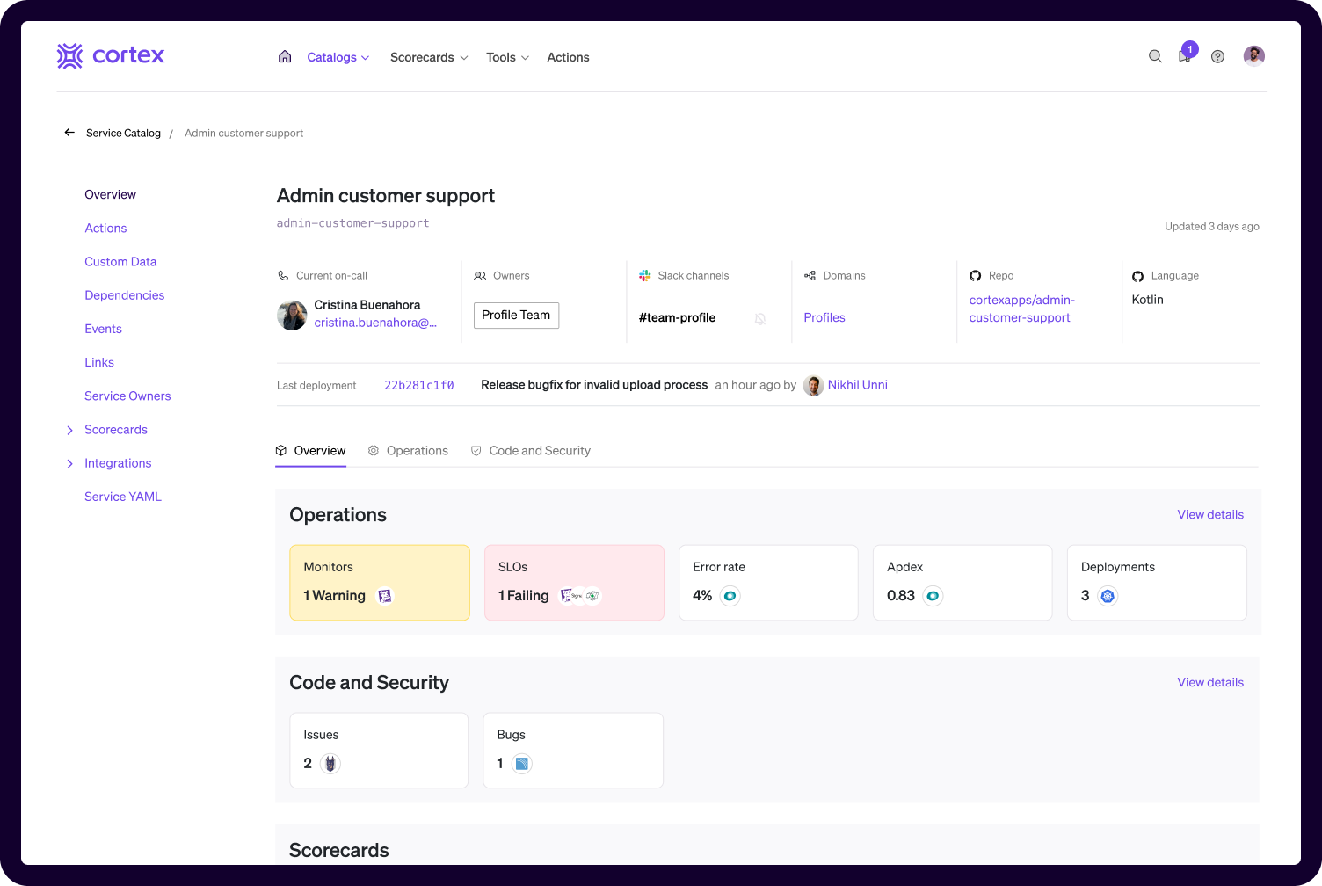Open the search magnifier icon
The image size is (1322, 886).
coord(1155,56)
